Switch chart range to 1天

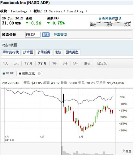(6, 63)
